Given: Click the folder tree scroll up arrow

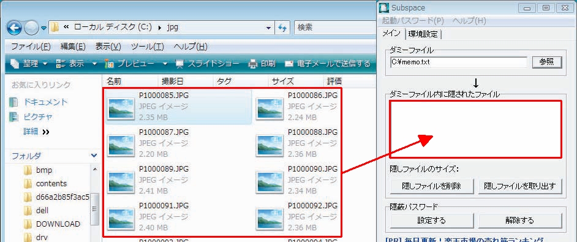Looking at the screenshot, I should [x=94, y=170].
